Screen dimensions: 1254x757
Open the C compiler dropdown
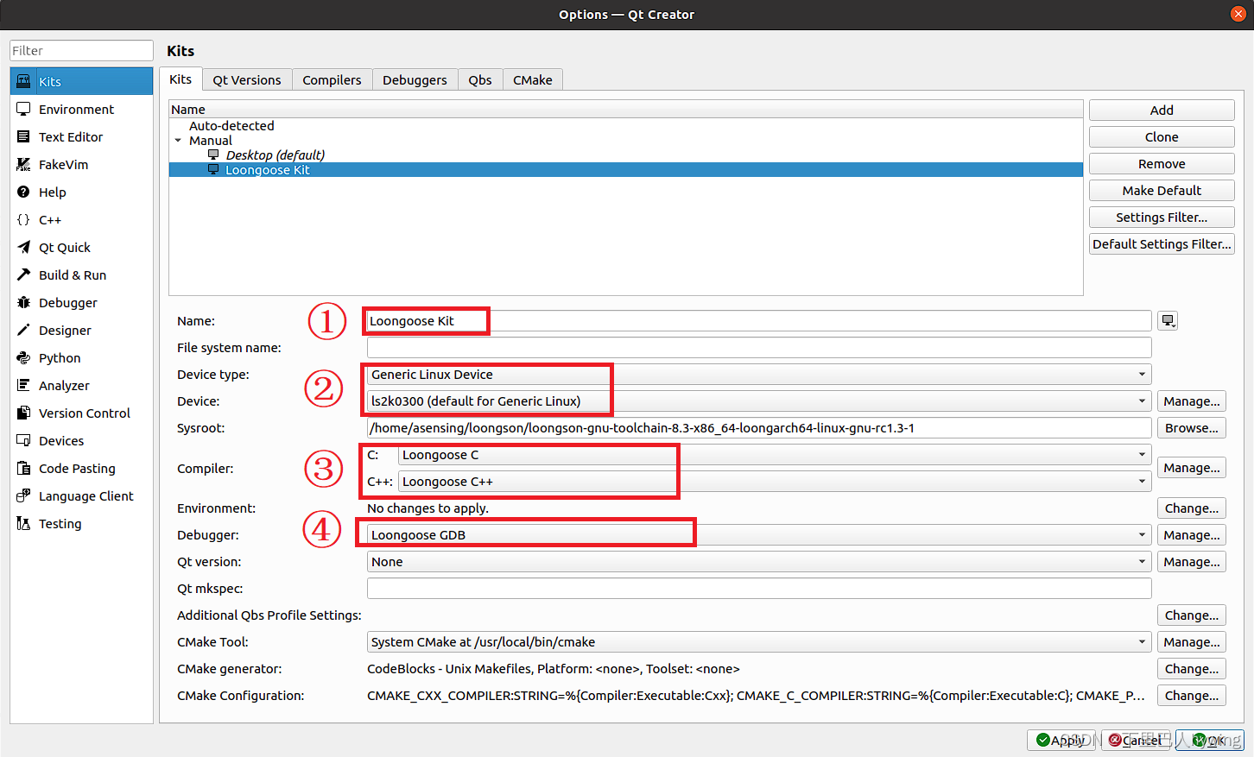(775, 454)
